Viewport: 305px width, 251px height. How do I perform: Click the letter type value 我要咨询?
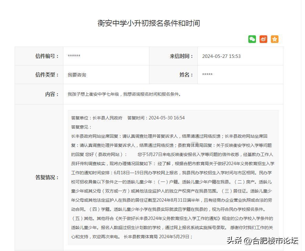77,75
